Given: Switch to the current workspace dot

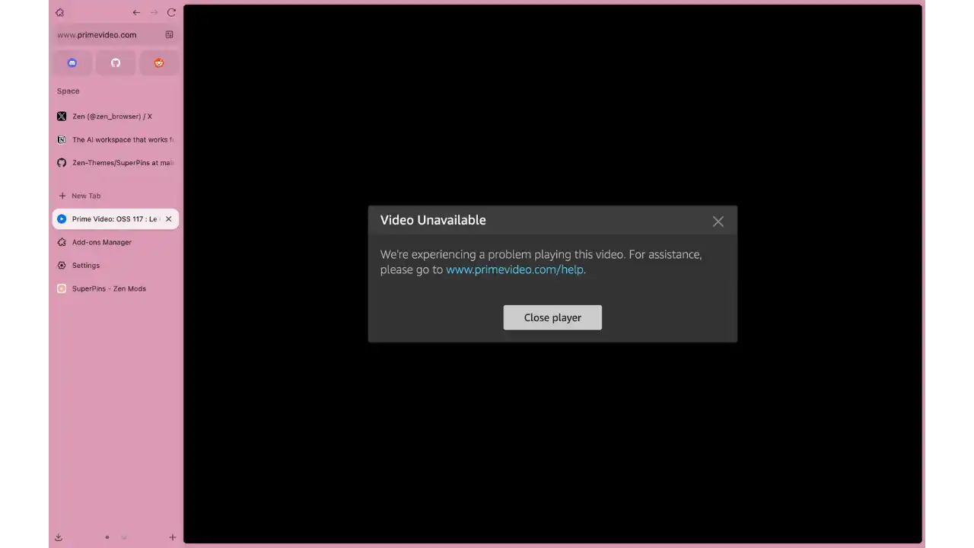Looking at the screenshot, I should tap(107, 537).
